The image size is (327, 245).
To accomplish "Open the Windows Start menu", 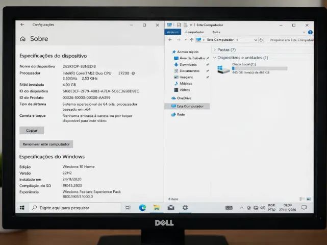I will tap(22, 208).
